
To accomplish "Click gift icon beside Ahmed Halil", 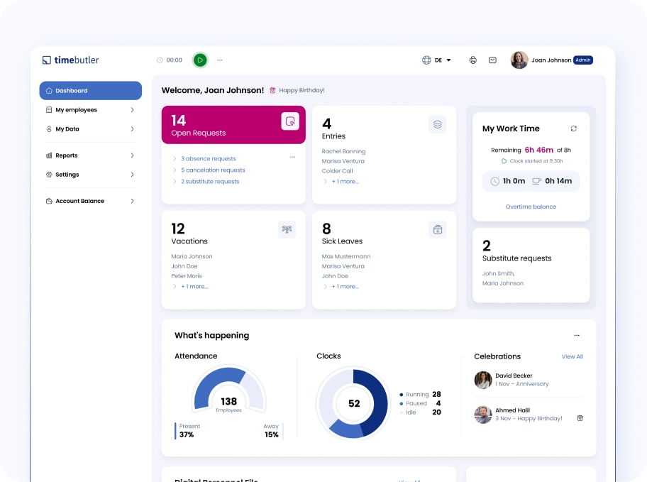I will click(580, 418).
